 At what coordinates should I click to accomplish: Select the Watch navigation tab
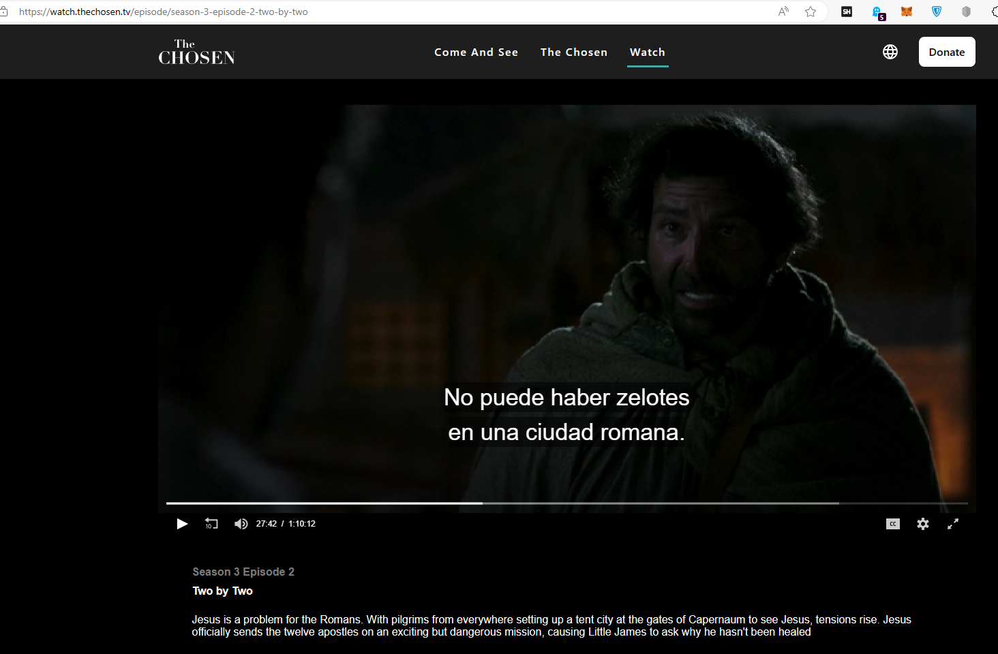click(x=648, y=52)
